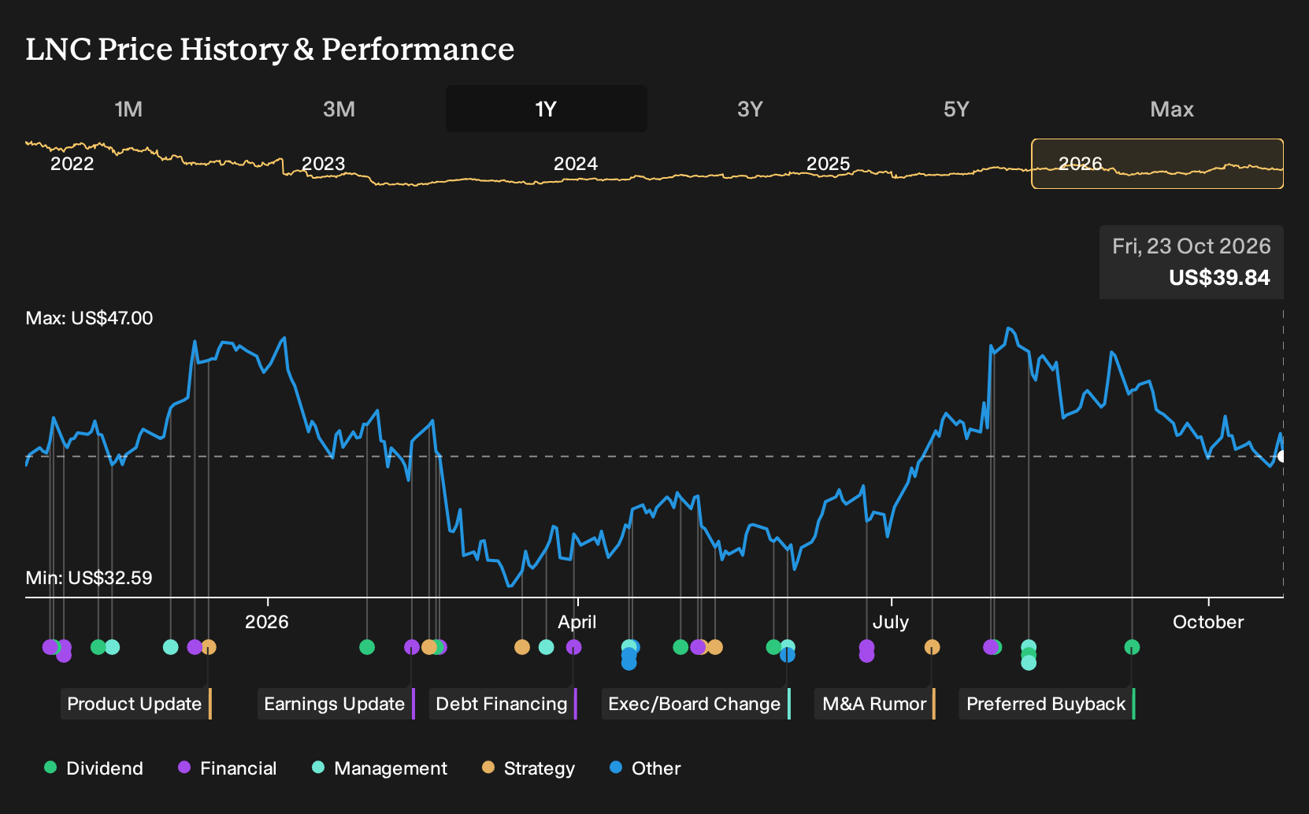
Task: Select the 1M time range tab
Action: coord(128,109)
